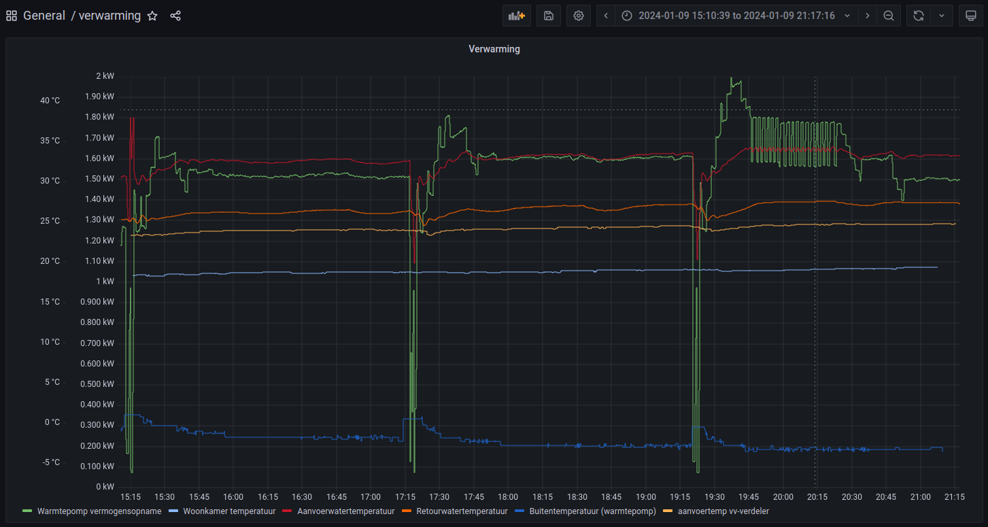Toggle Warmtepomp vermogensopname series in legend
Viewport: 988px width, 527px height.
[99, 511]
